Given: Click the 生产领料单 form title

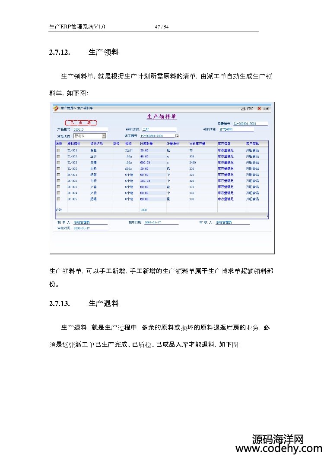Looking at the screenshot, I should coord(162,116).
